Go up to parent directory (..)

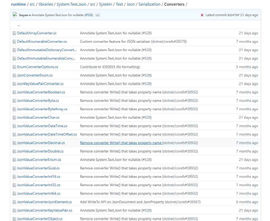click(19, 25)
